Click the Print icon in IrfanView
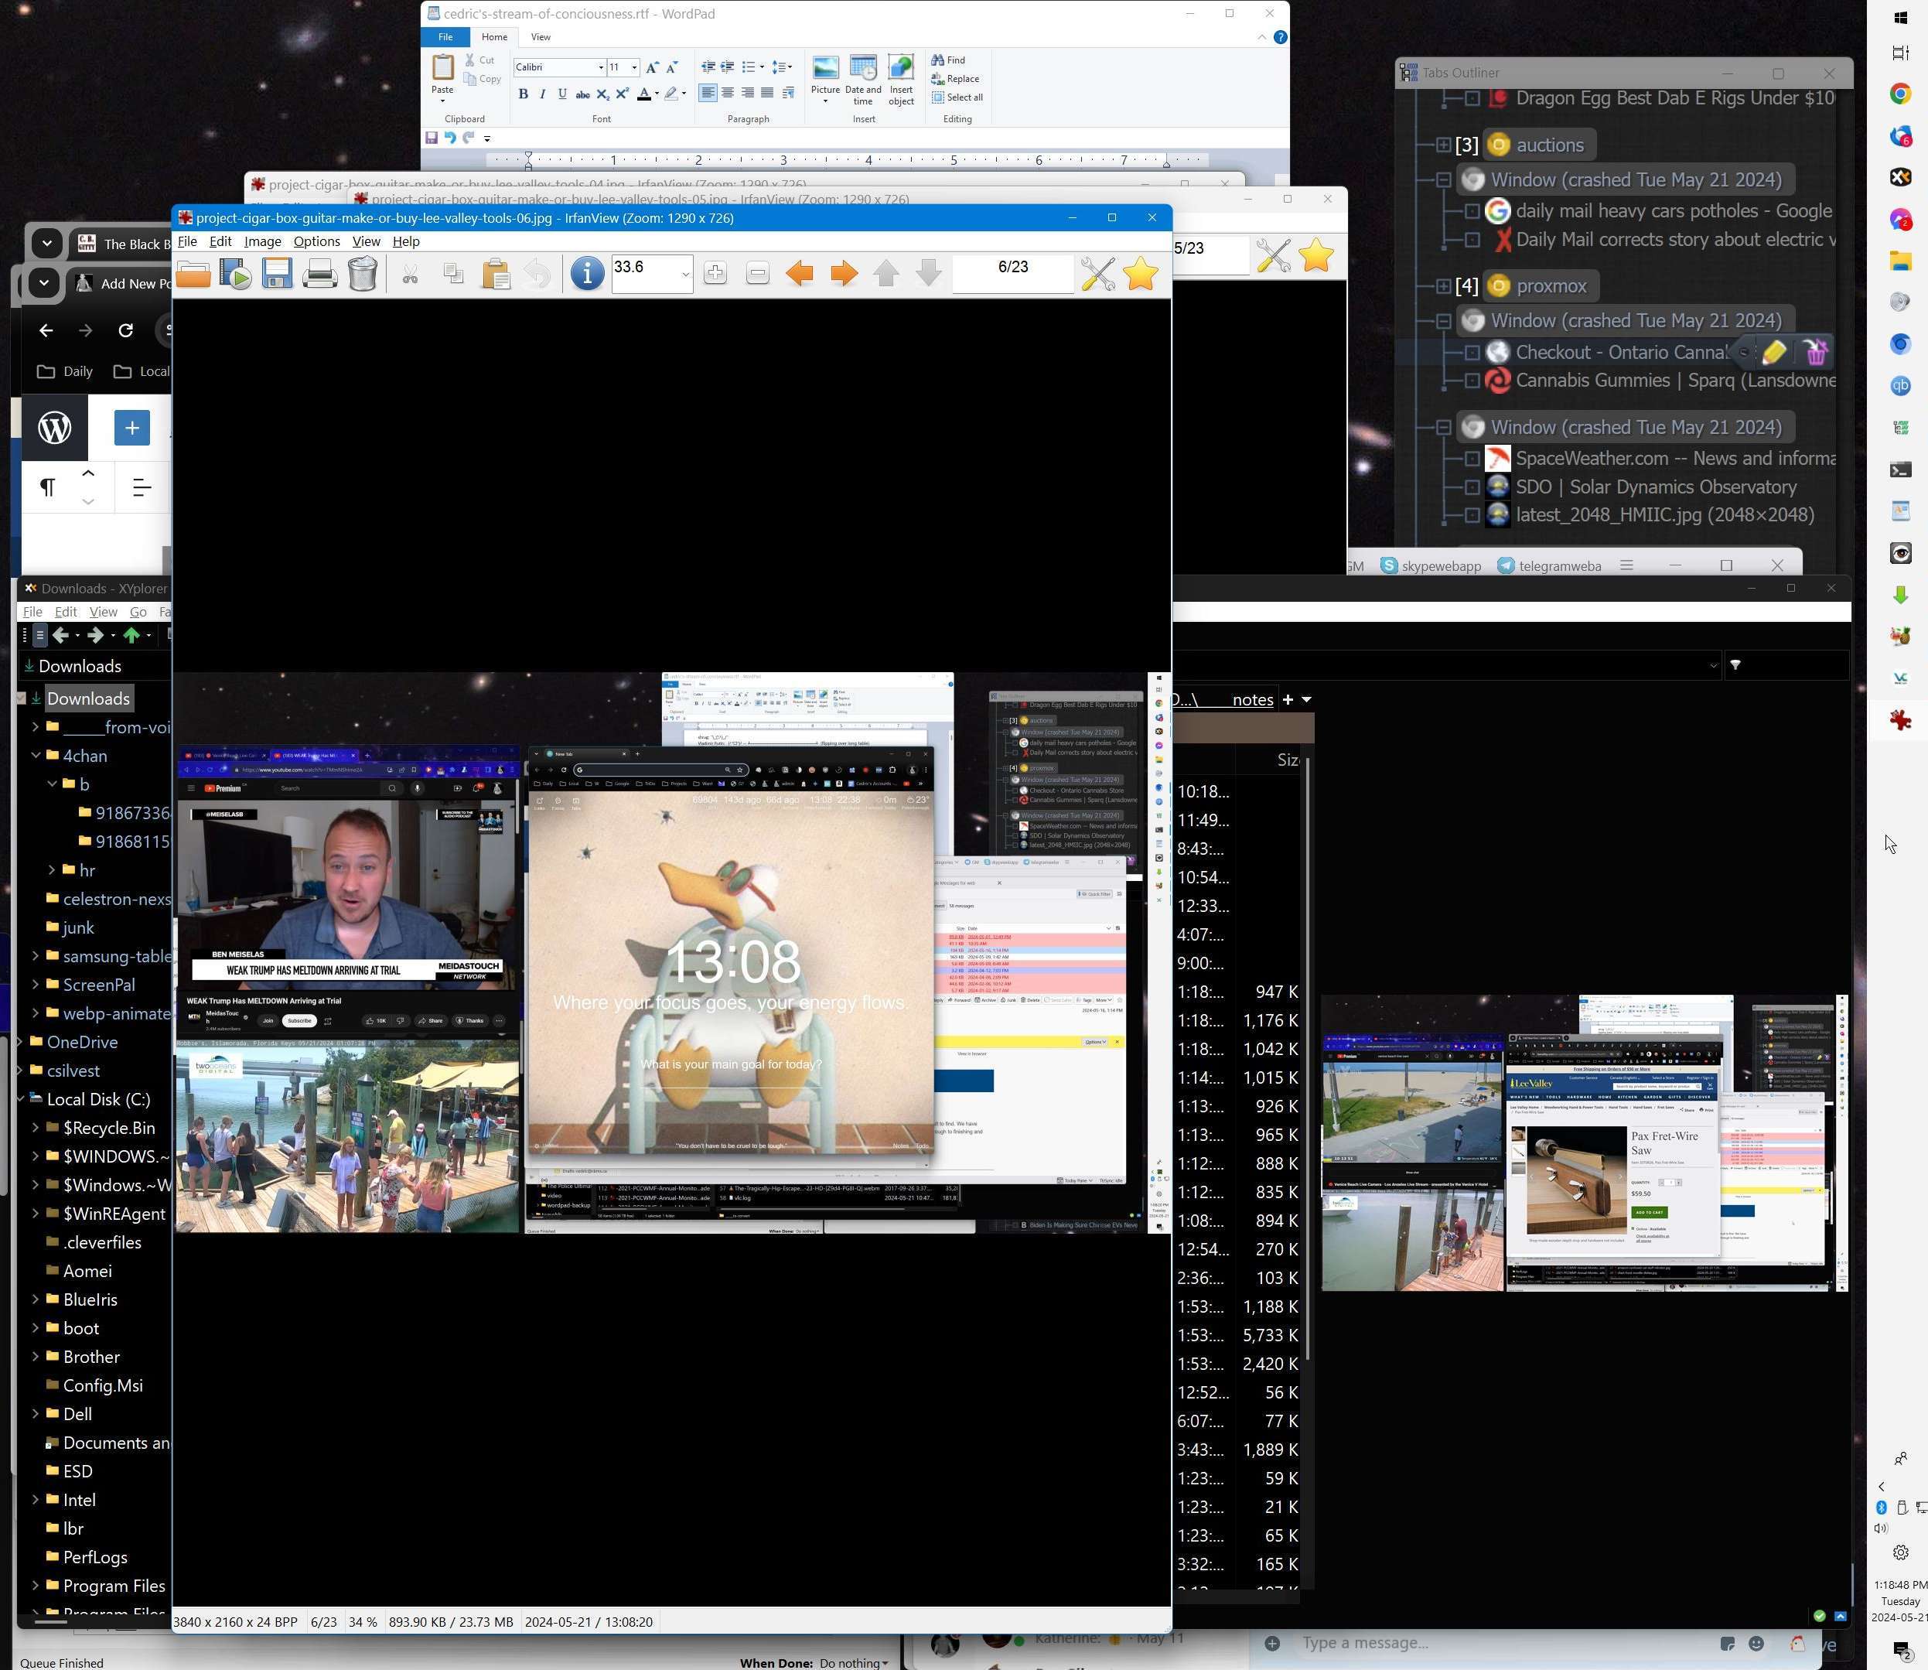 pyautogui.click(x=319, y=274)
